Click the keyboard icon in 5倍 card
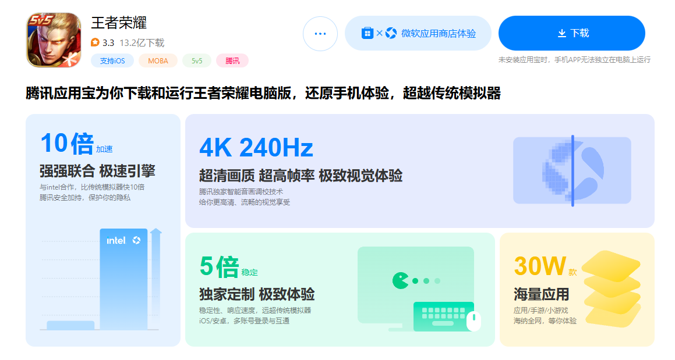Image resolution: width=675 pixels, height=360 pixels. pos(443,316)
